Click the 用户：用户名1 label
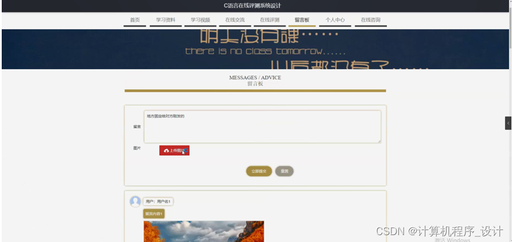This screenshot has width=512, height=242. (158, 201)
